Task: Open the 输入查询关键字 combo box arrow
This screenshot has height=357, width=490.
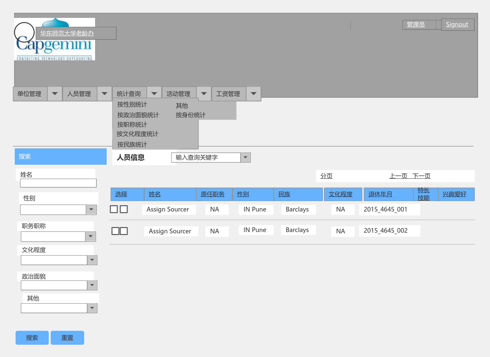Action: pos(245,157)
